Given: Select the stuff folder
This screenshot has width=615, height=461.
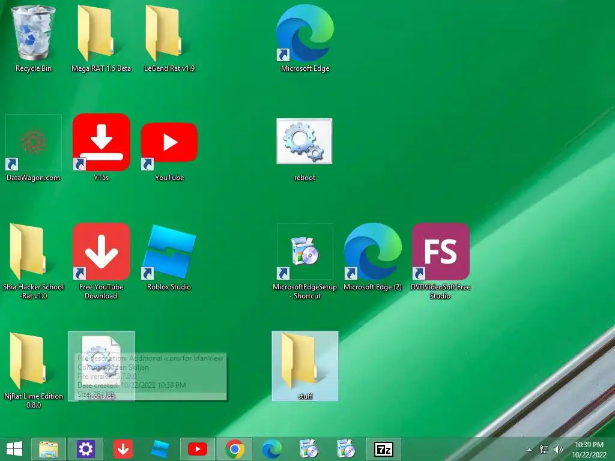Looking at the screenshot, I should pyautogui.click(x=304, y=366).
